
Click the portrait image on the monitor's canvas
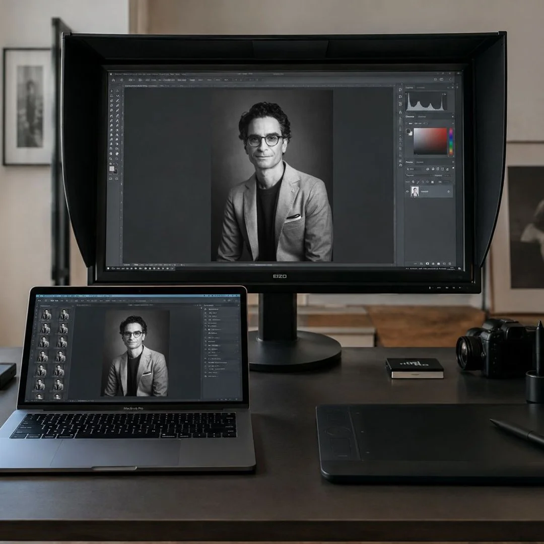(272, 176)
